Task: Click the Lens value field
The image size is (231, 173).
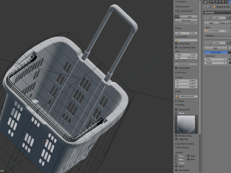Action: pyautogui.click(x=186, y=33)
